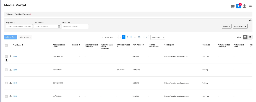Go to page 2 of results

click(x=127, y=37)
